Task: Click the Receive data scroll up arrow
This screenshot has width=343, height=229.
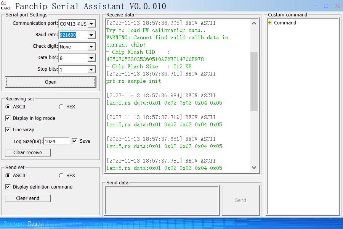Action: point(254,23)
